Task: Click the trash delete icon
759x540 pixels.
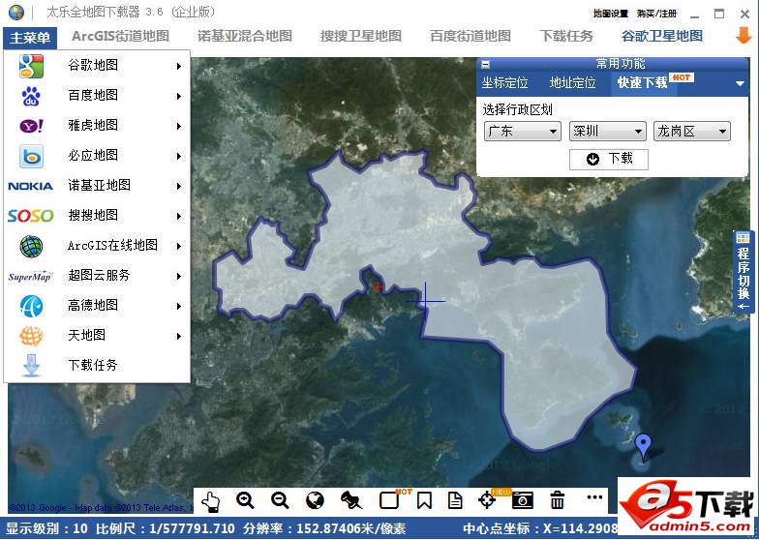Action: (x=558, y=500)
